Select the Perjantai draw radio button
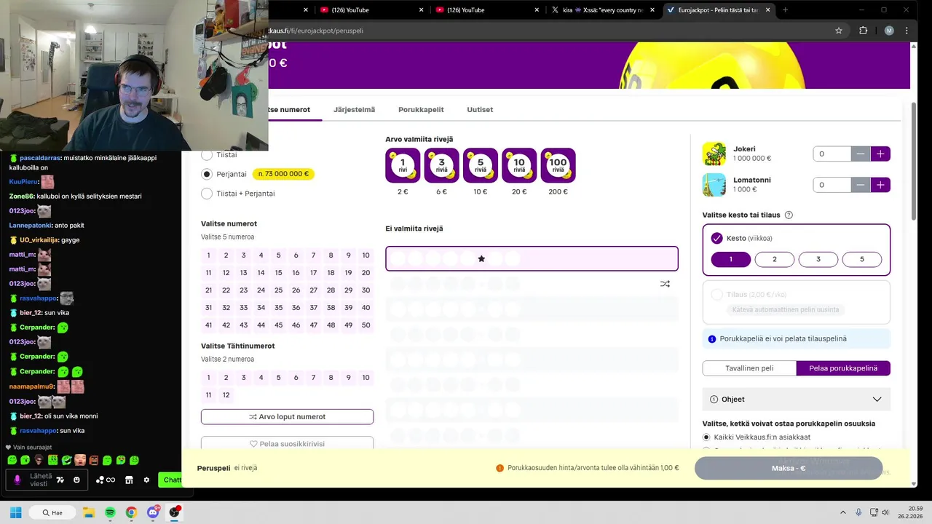 (207, 174)
